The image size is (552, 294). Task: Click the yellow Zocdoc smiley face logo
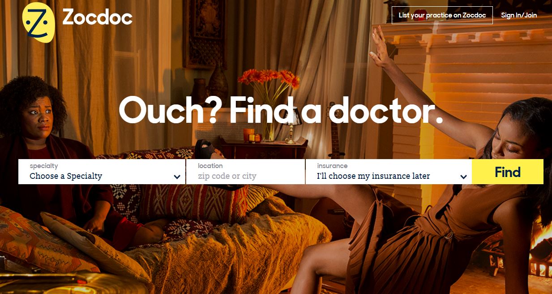[x=38, y=22]
